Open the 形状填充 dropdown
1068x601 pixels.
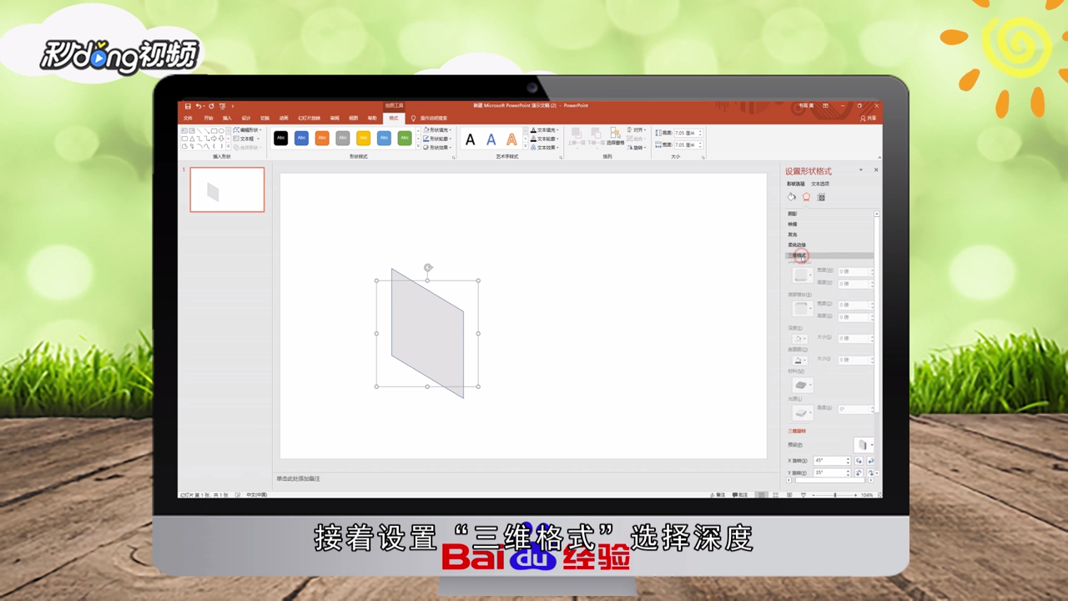pyautogui.click(x=438, y=130)
